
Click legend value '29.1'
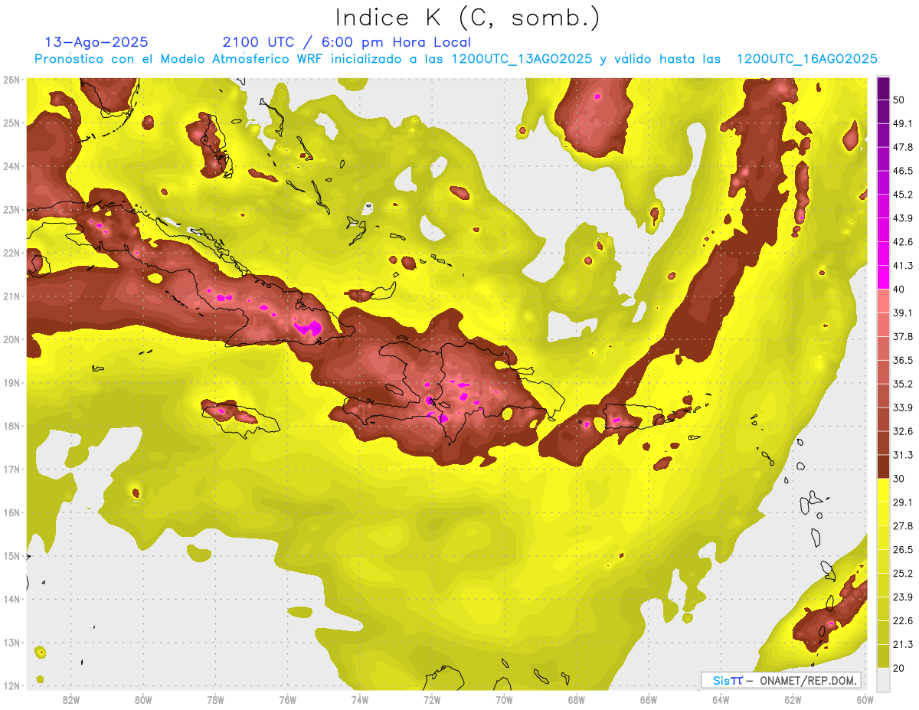(903, 502)
